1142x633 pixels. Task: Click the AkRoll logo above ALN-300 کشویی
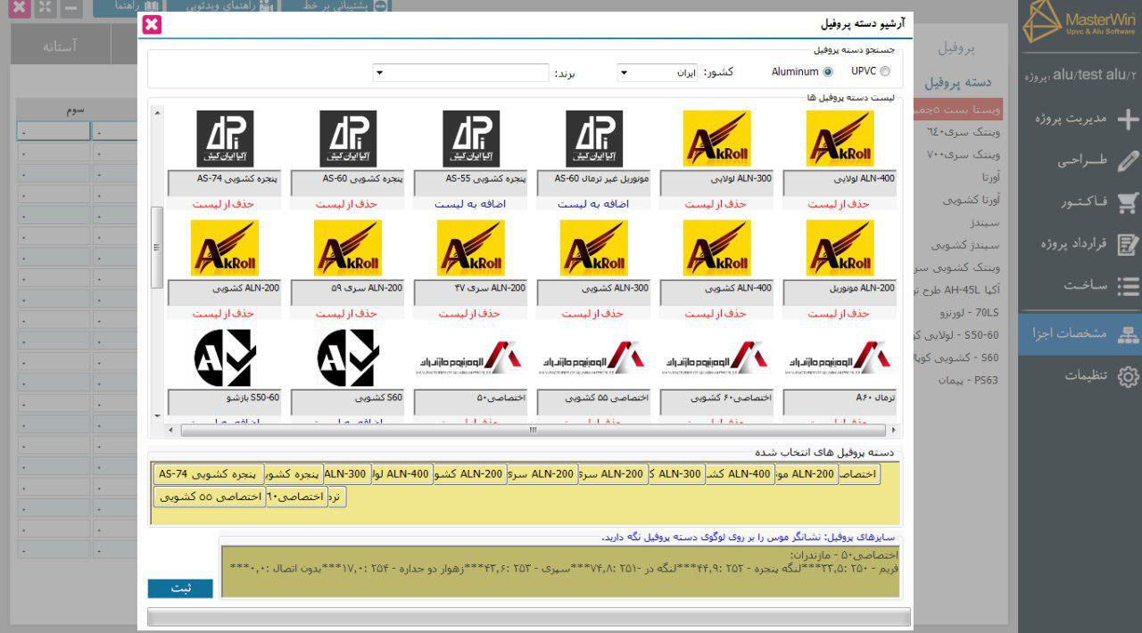[x=594, y=248]
